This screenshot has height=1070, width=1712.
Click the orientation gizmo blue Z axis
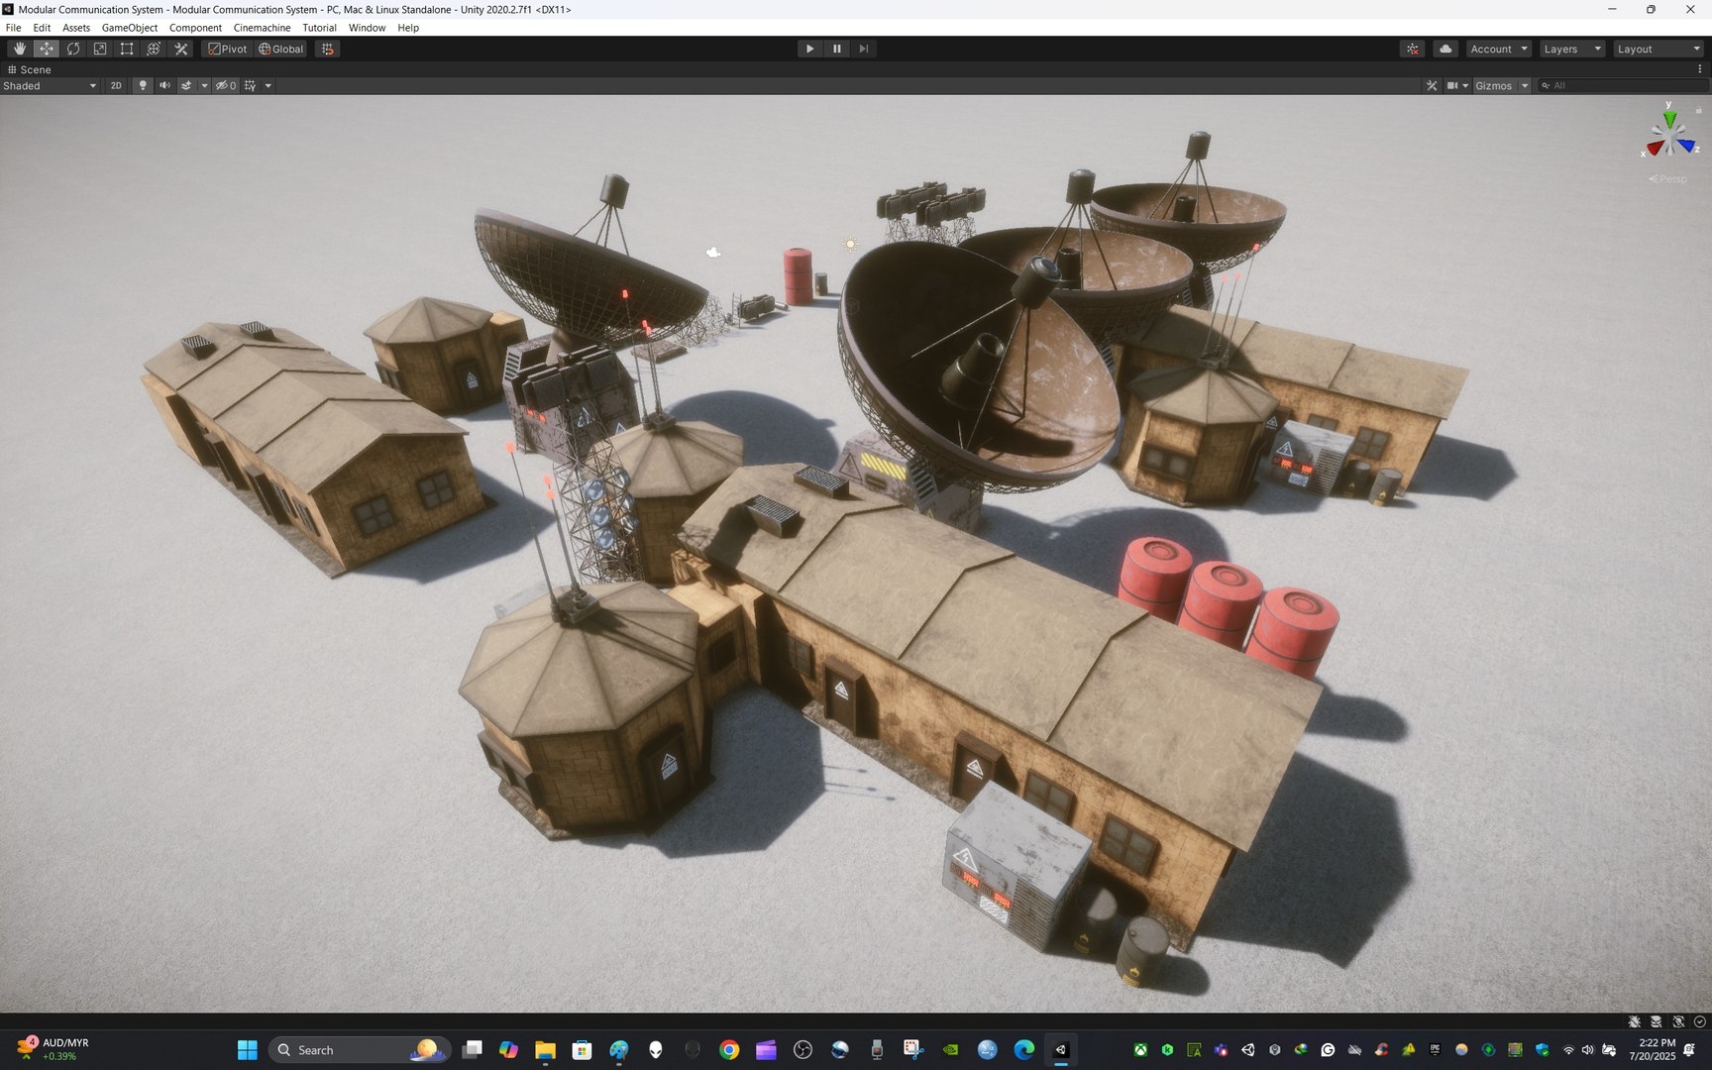click(x=1686, y=146)
